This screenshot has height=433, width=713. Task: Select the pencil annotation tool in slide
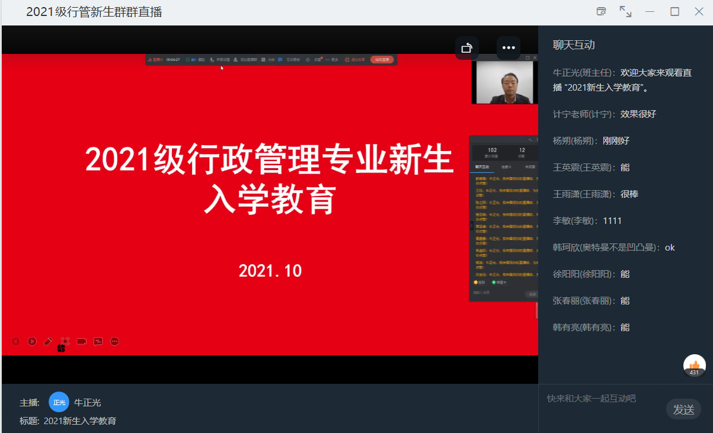coord(49,341)
